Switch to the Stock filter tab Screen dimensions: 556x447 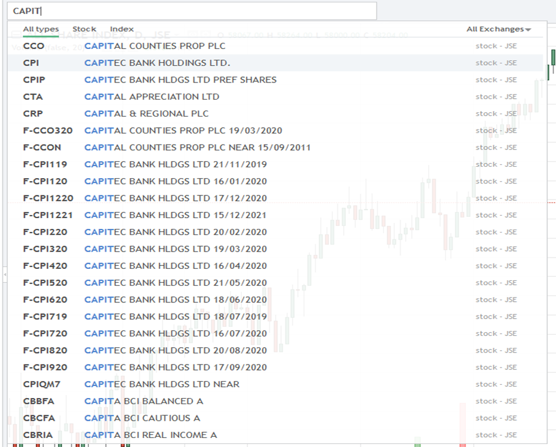pyautogui.click(x=84, y=29)
